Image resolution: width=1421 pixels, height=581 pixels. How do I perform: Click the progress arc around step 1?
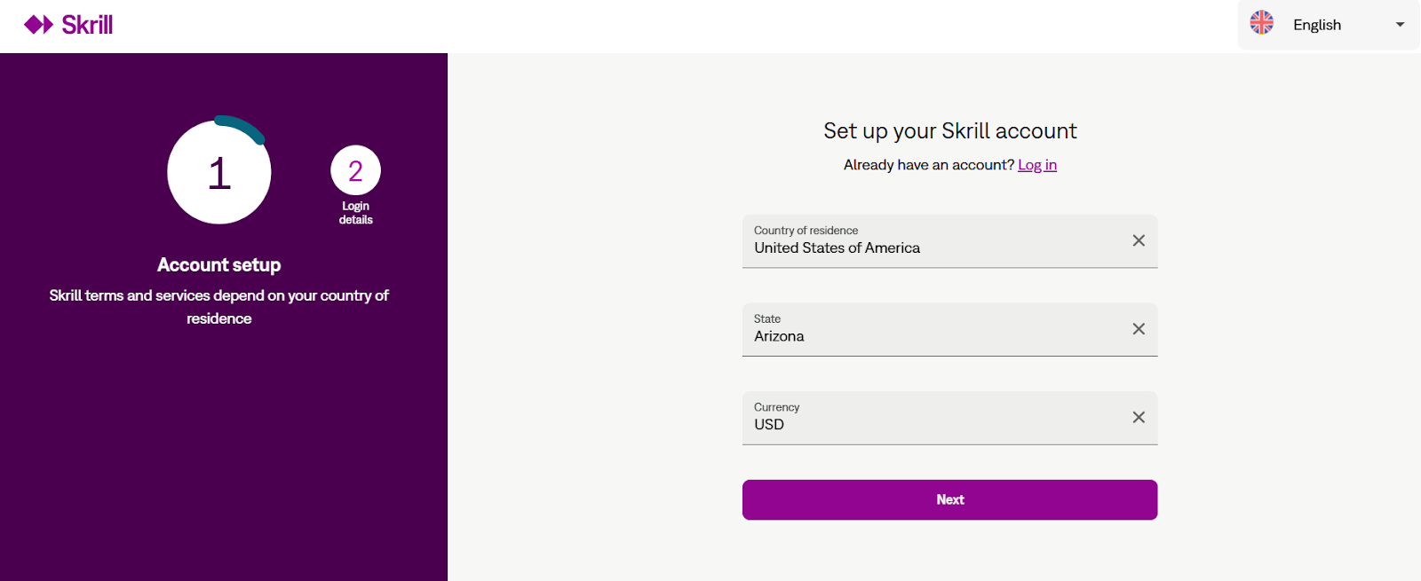(x=242, y=127)
